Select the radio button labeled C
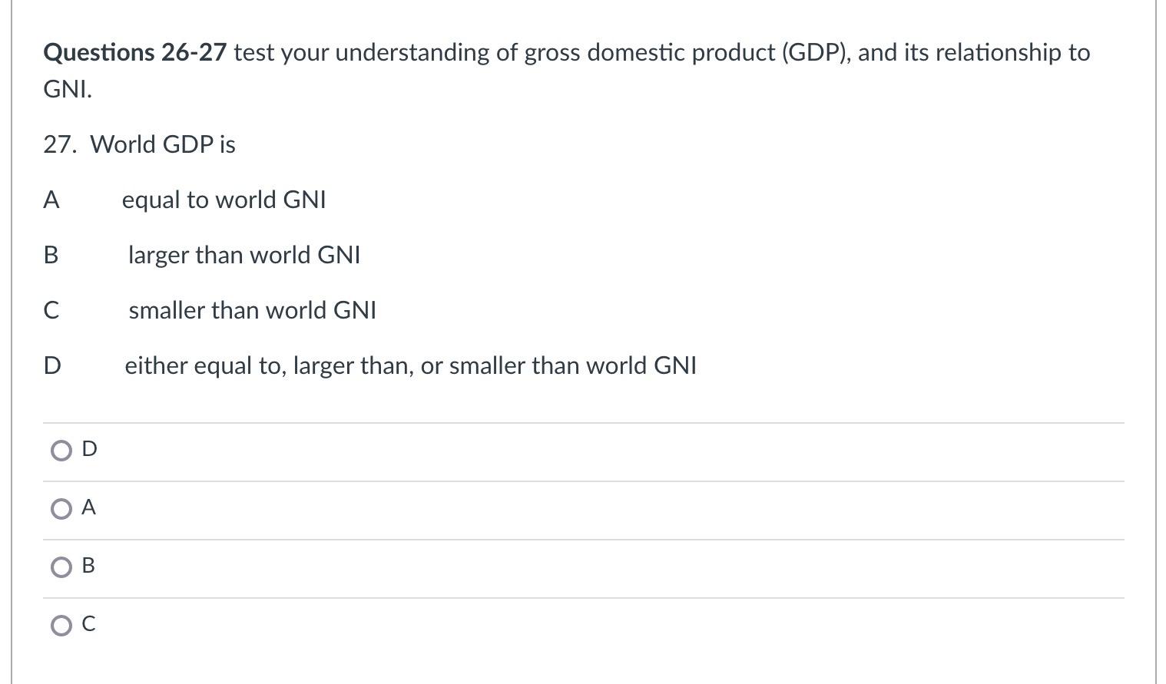The image size is (1166, 684). 60,625
